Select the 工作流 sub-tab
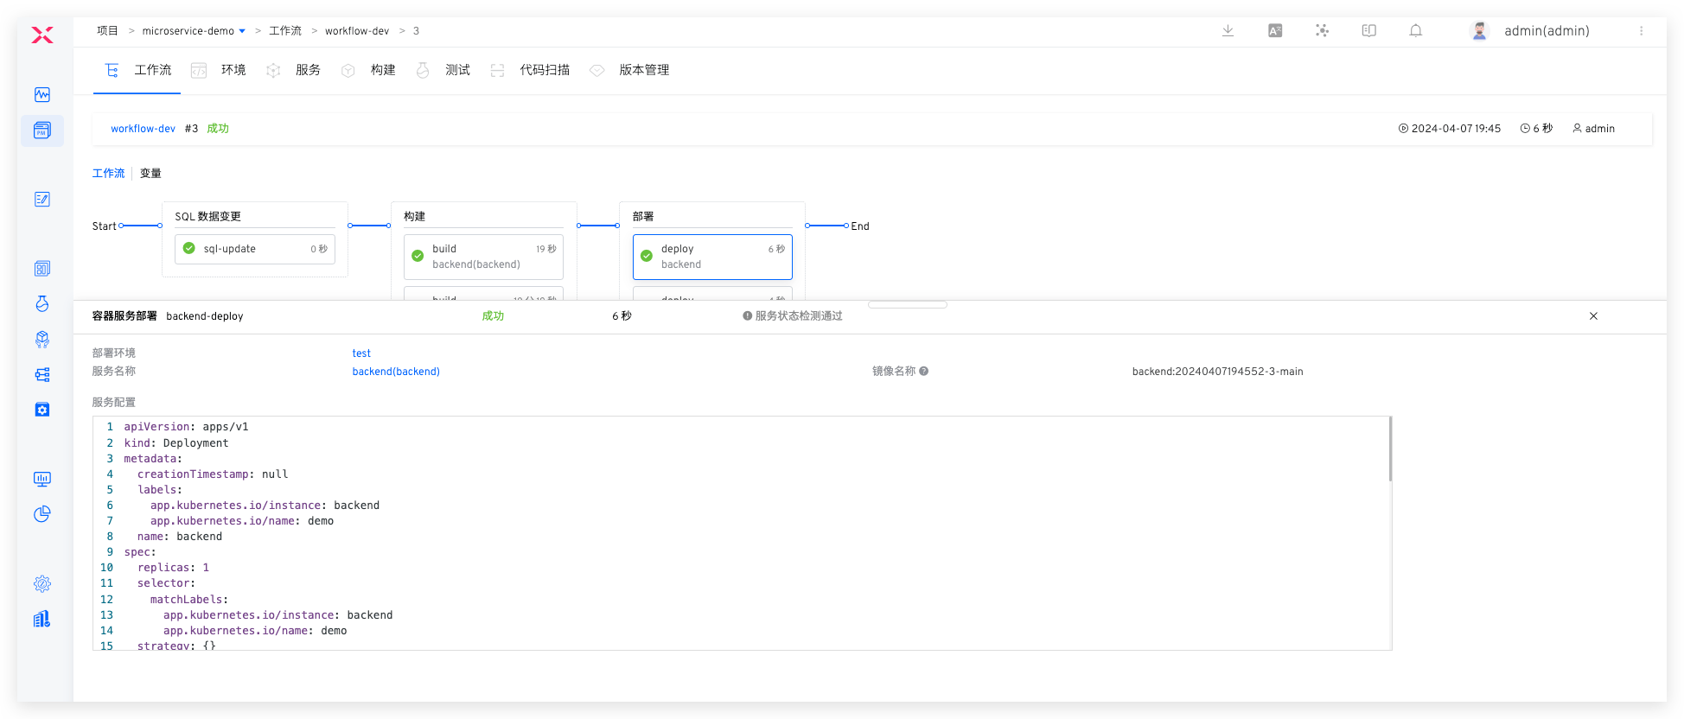The image size is (1684, 719). [x=108, y=174]
